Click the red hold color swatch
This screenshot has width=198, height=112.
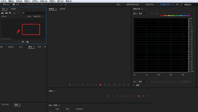click(x=162, y=16)
